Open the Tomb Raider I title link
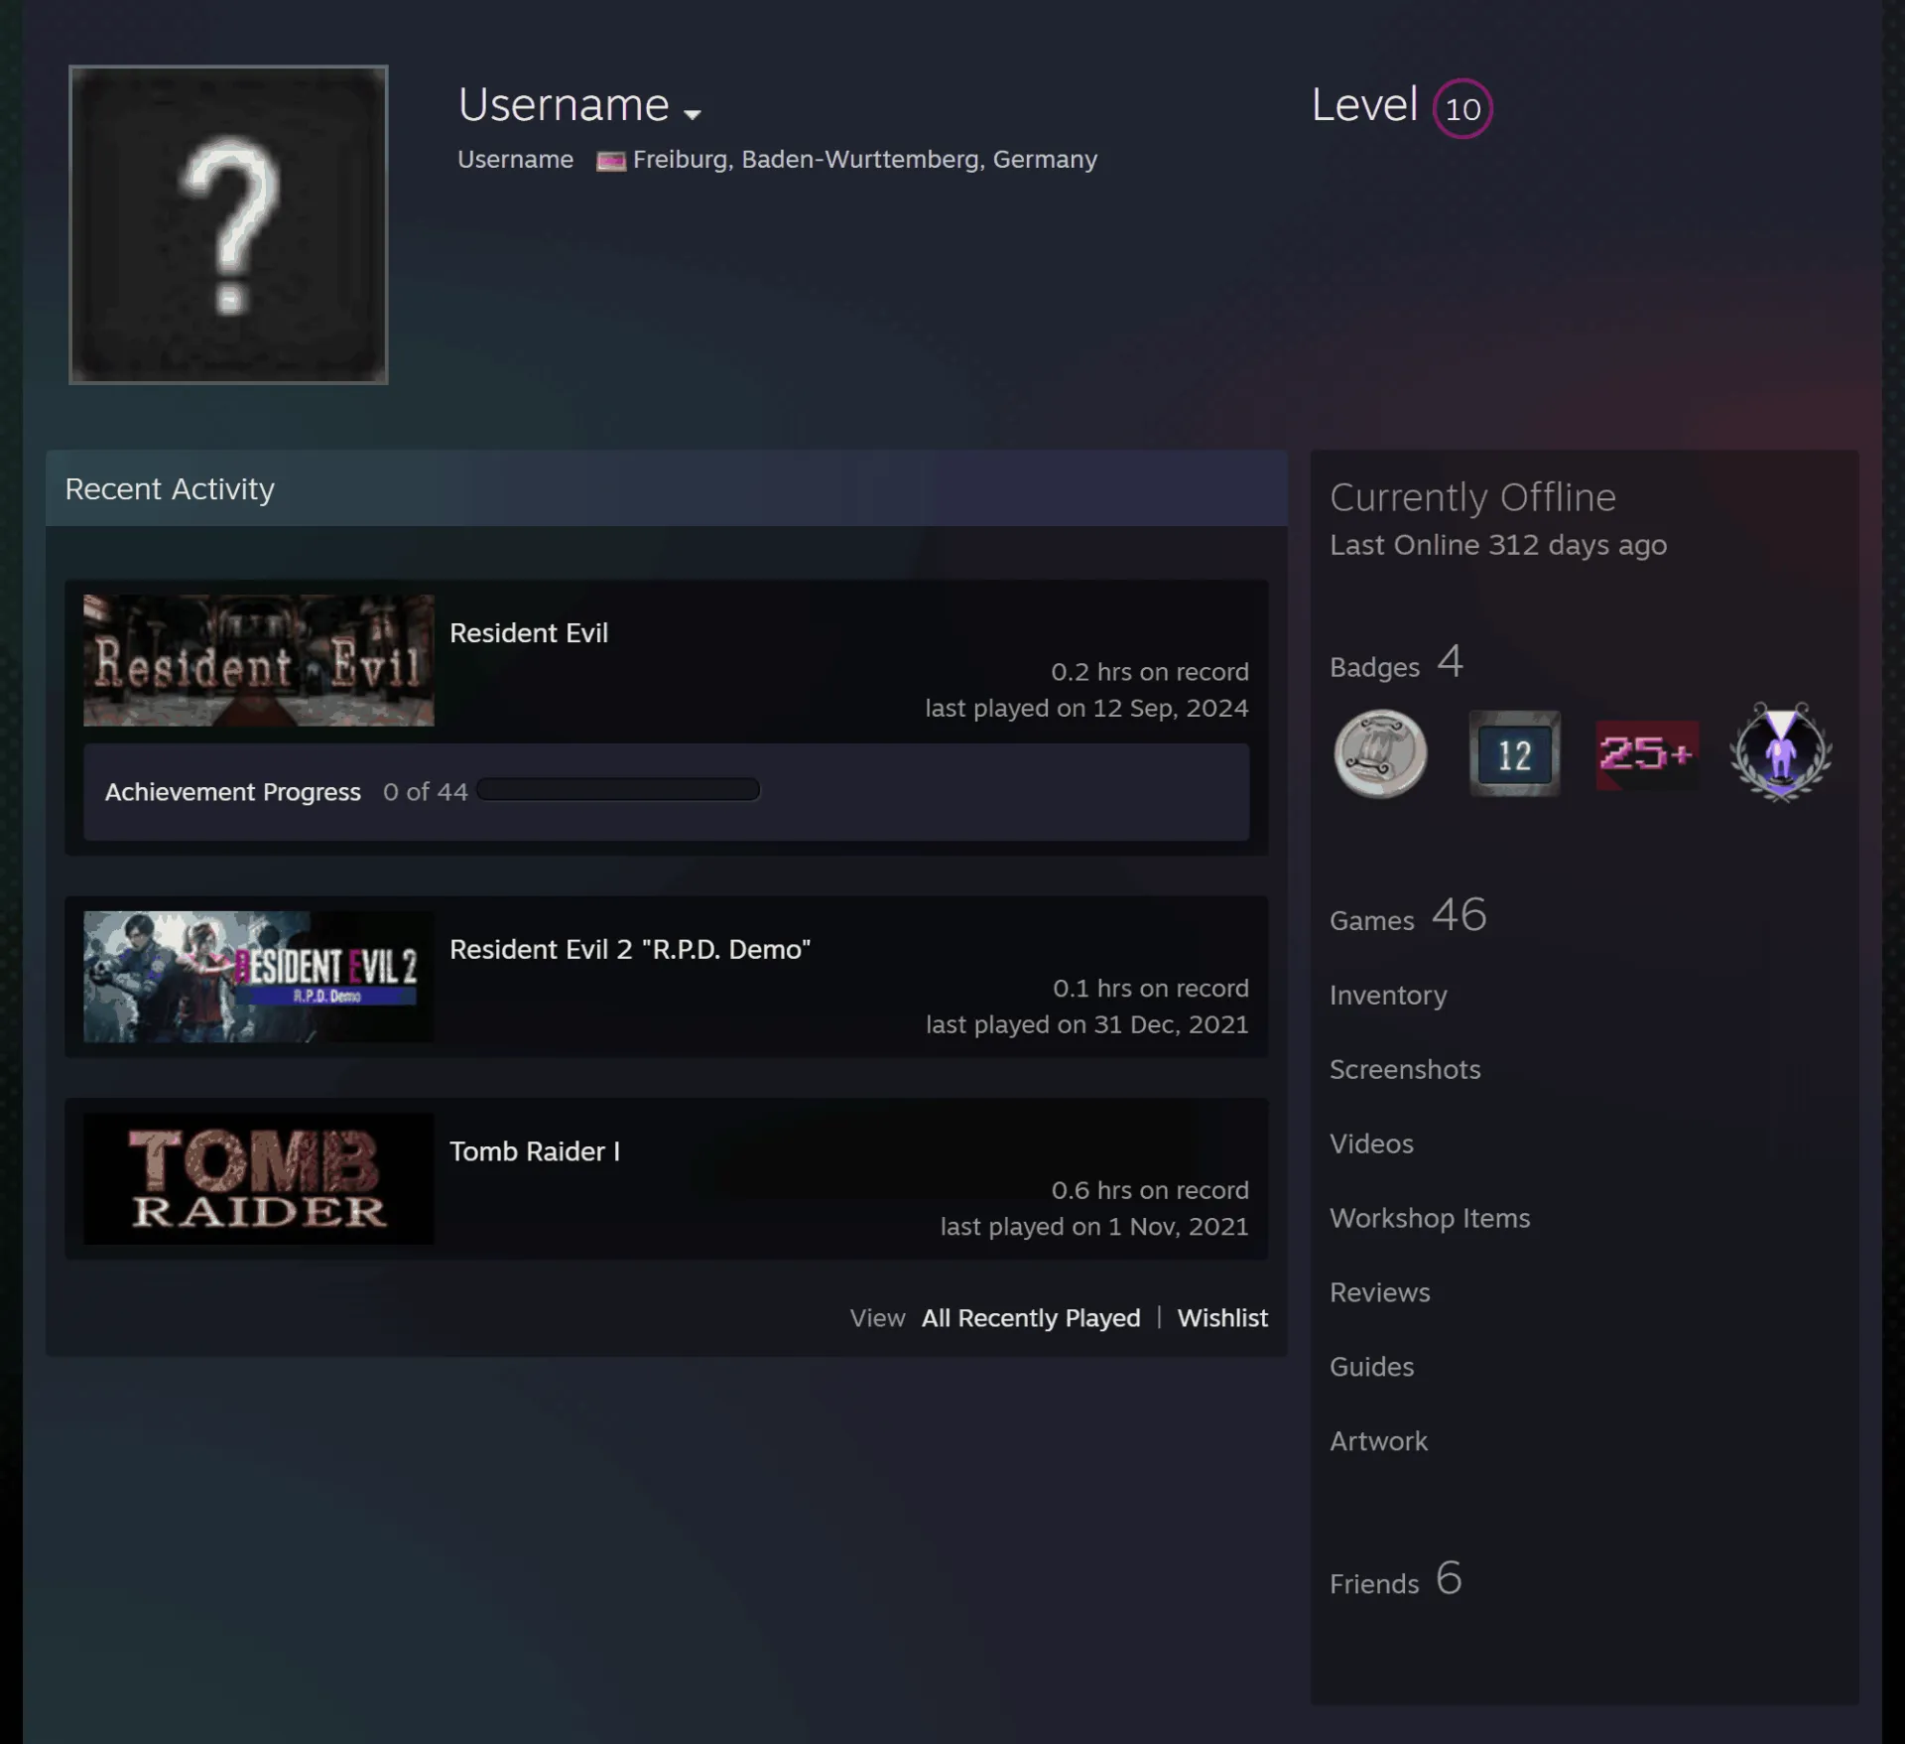 (535, 1151)
